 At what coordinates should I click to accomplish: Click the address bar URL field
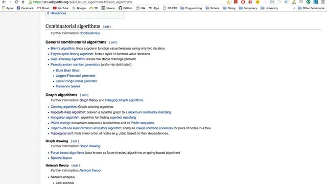(127, 2)
